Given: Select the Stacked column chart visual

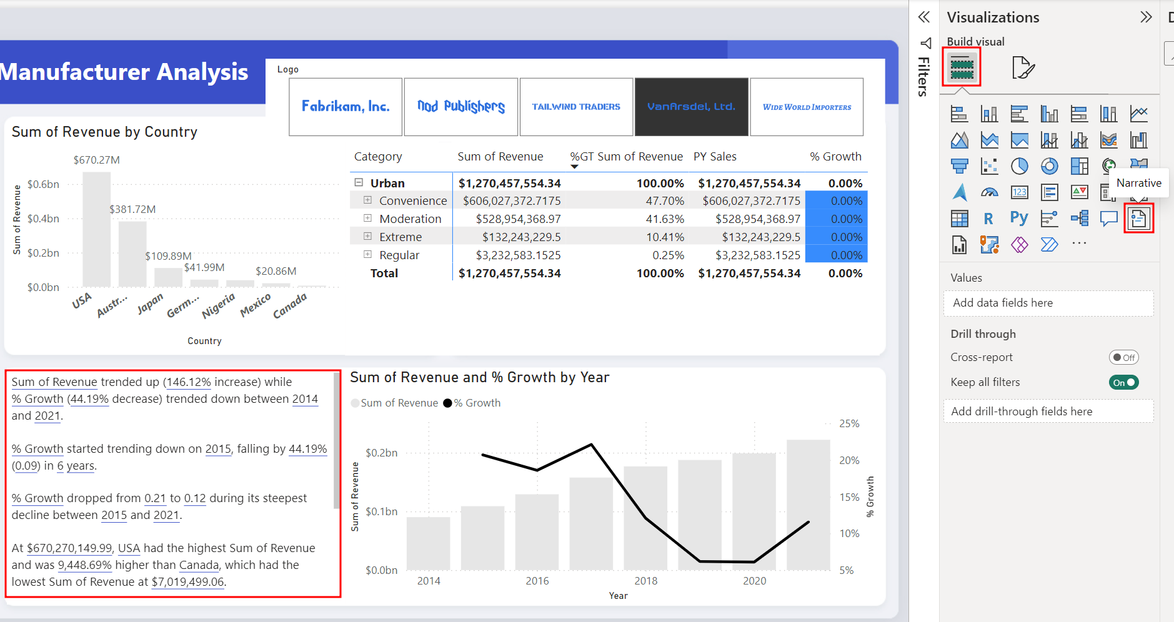Looking at the screenshot, I should point(989,114).
